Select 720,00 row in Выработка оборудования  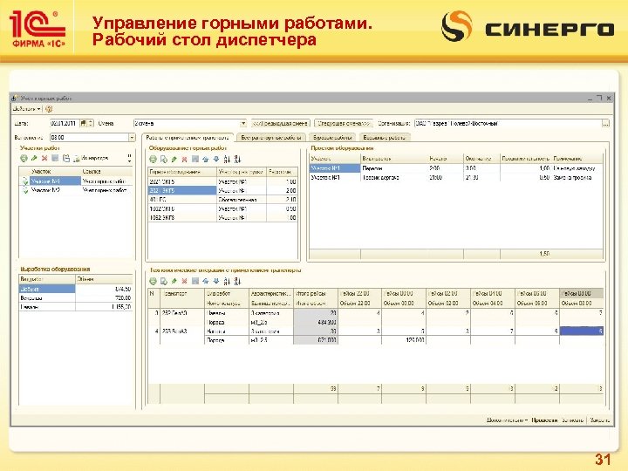(76, 297)
